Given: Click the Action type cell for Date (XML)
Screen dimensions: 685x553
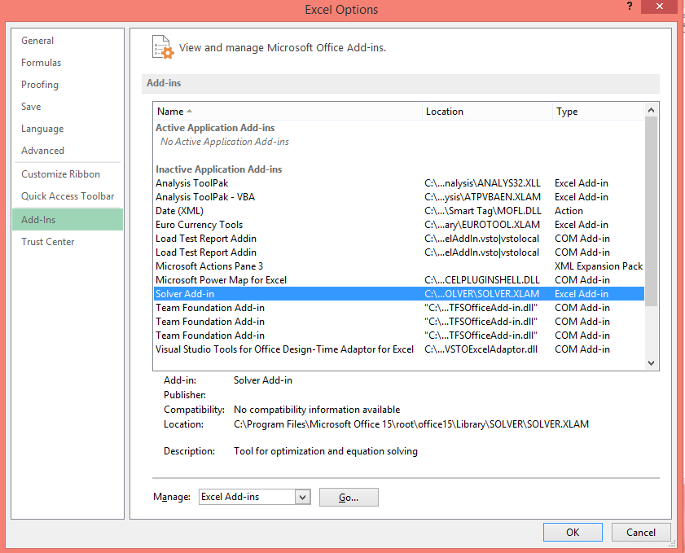Looking at the screenshot, I should click(x=569, y=211).
